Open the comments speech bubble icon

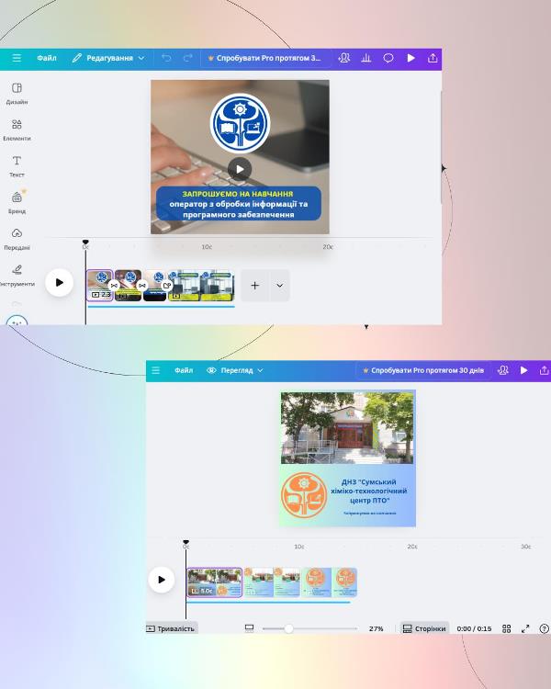pos(388,58)
